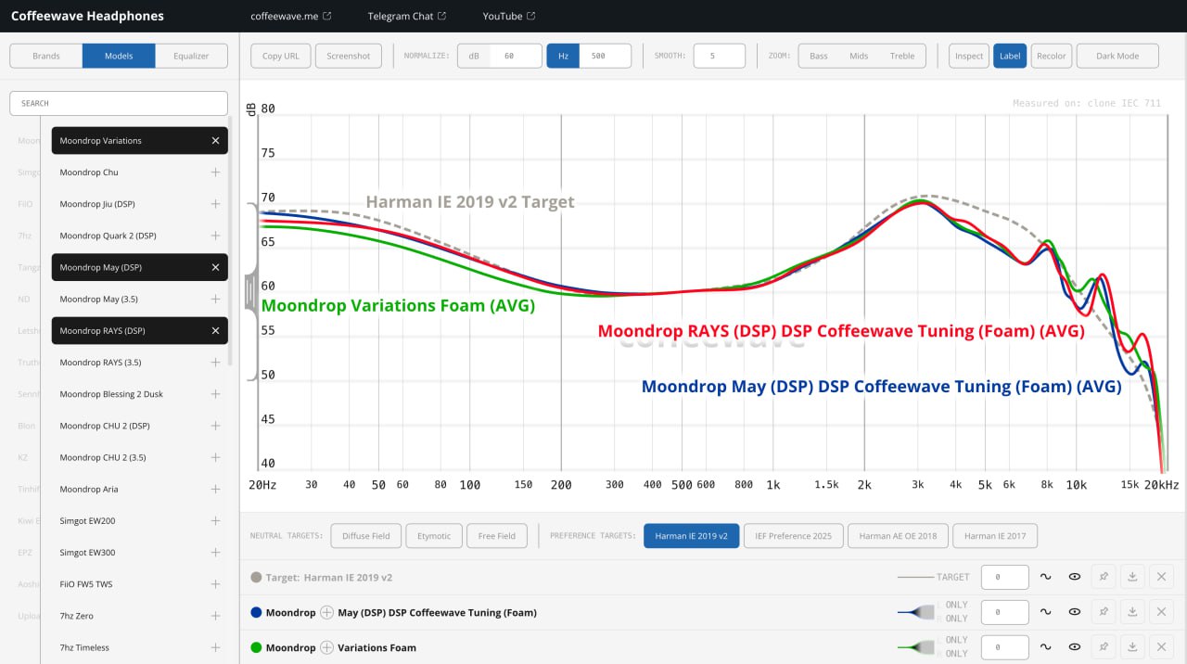Screen dimensions: 1187x664
Task: Remove Moondrop Variations from selection
Action: coord(215,141)
